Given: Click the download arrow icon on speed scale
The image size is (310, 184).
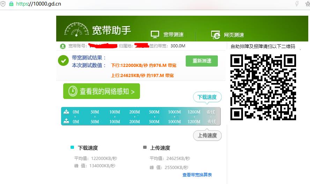Looking at the screenshot, I should coord(66,112).
